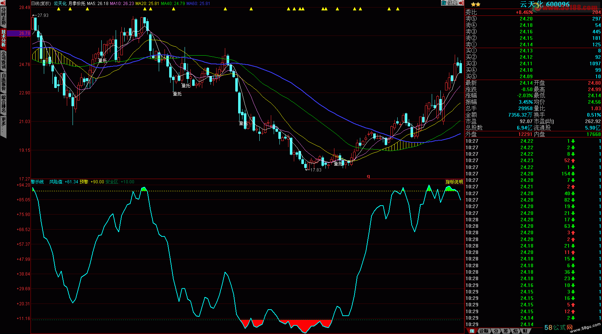Open the 信息 info button
Viewport: 602px width, 334px height.
453,3
